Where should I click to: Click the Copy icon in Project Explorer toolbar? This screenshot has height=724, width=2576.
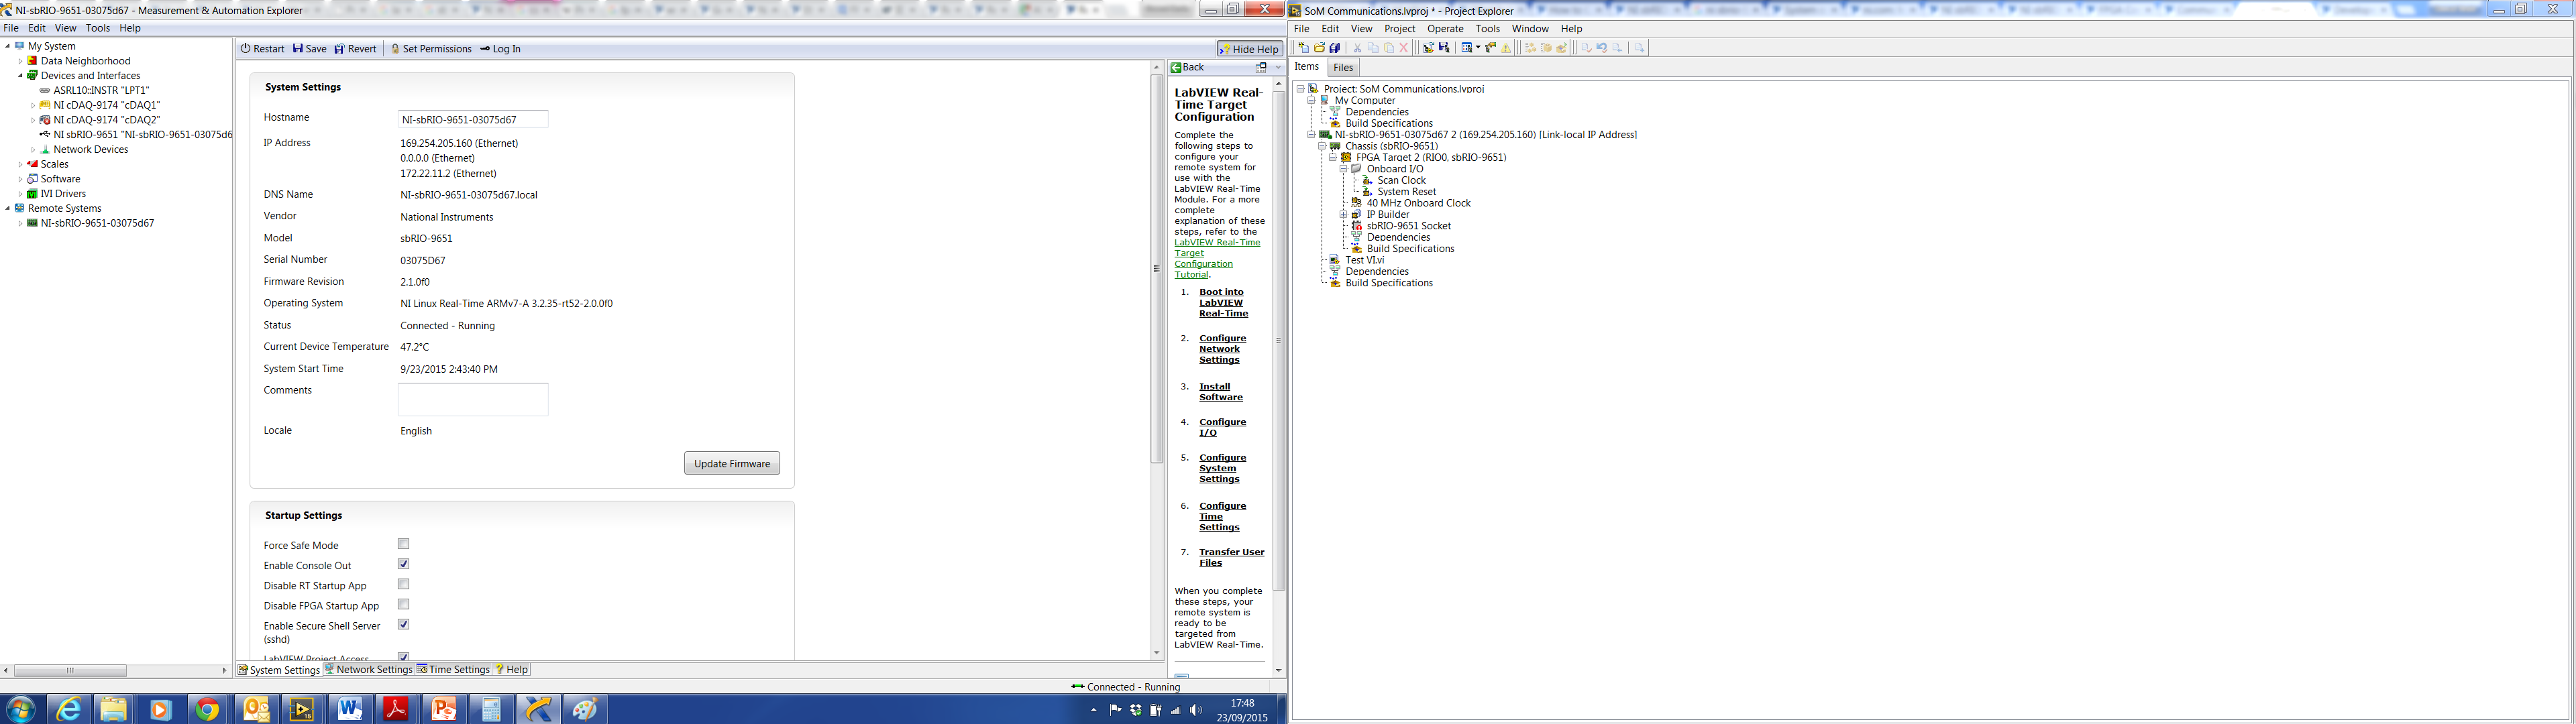pos(1373,48)
